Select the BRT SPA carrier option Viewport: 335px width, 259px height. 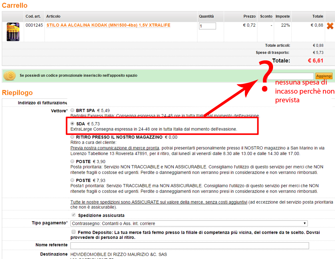[x=72, y=110]
